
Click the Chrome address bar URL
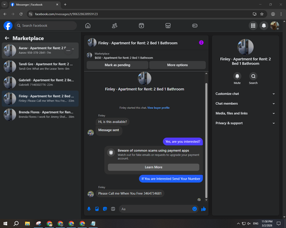pyautogui.click(x=66, y=14)
